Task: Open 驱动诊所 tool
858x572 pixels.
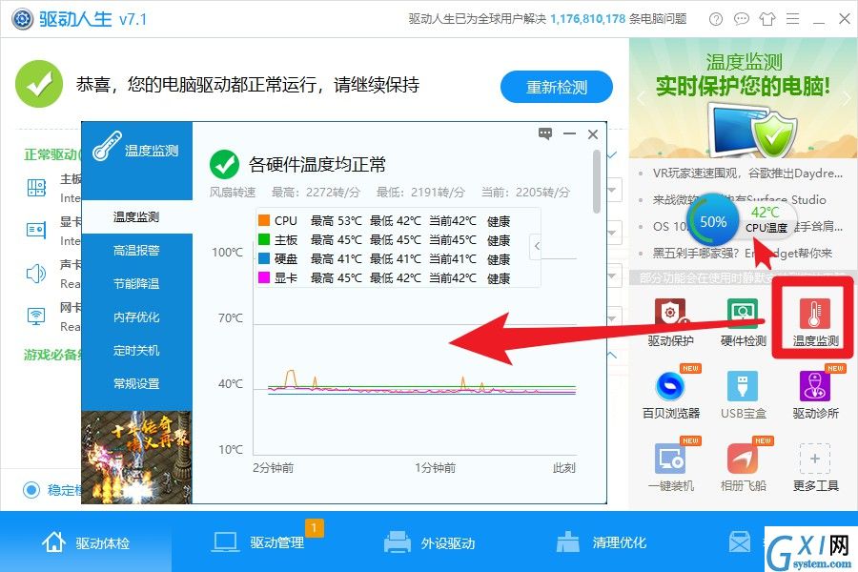Action: (x=815, y=395)
